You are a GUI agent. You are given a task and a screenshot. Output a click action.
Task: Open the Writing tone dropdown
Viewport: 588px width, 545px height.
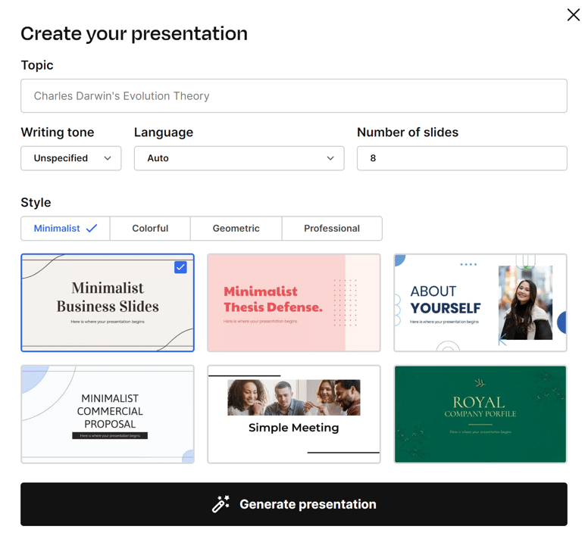71,158
